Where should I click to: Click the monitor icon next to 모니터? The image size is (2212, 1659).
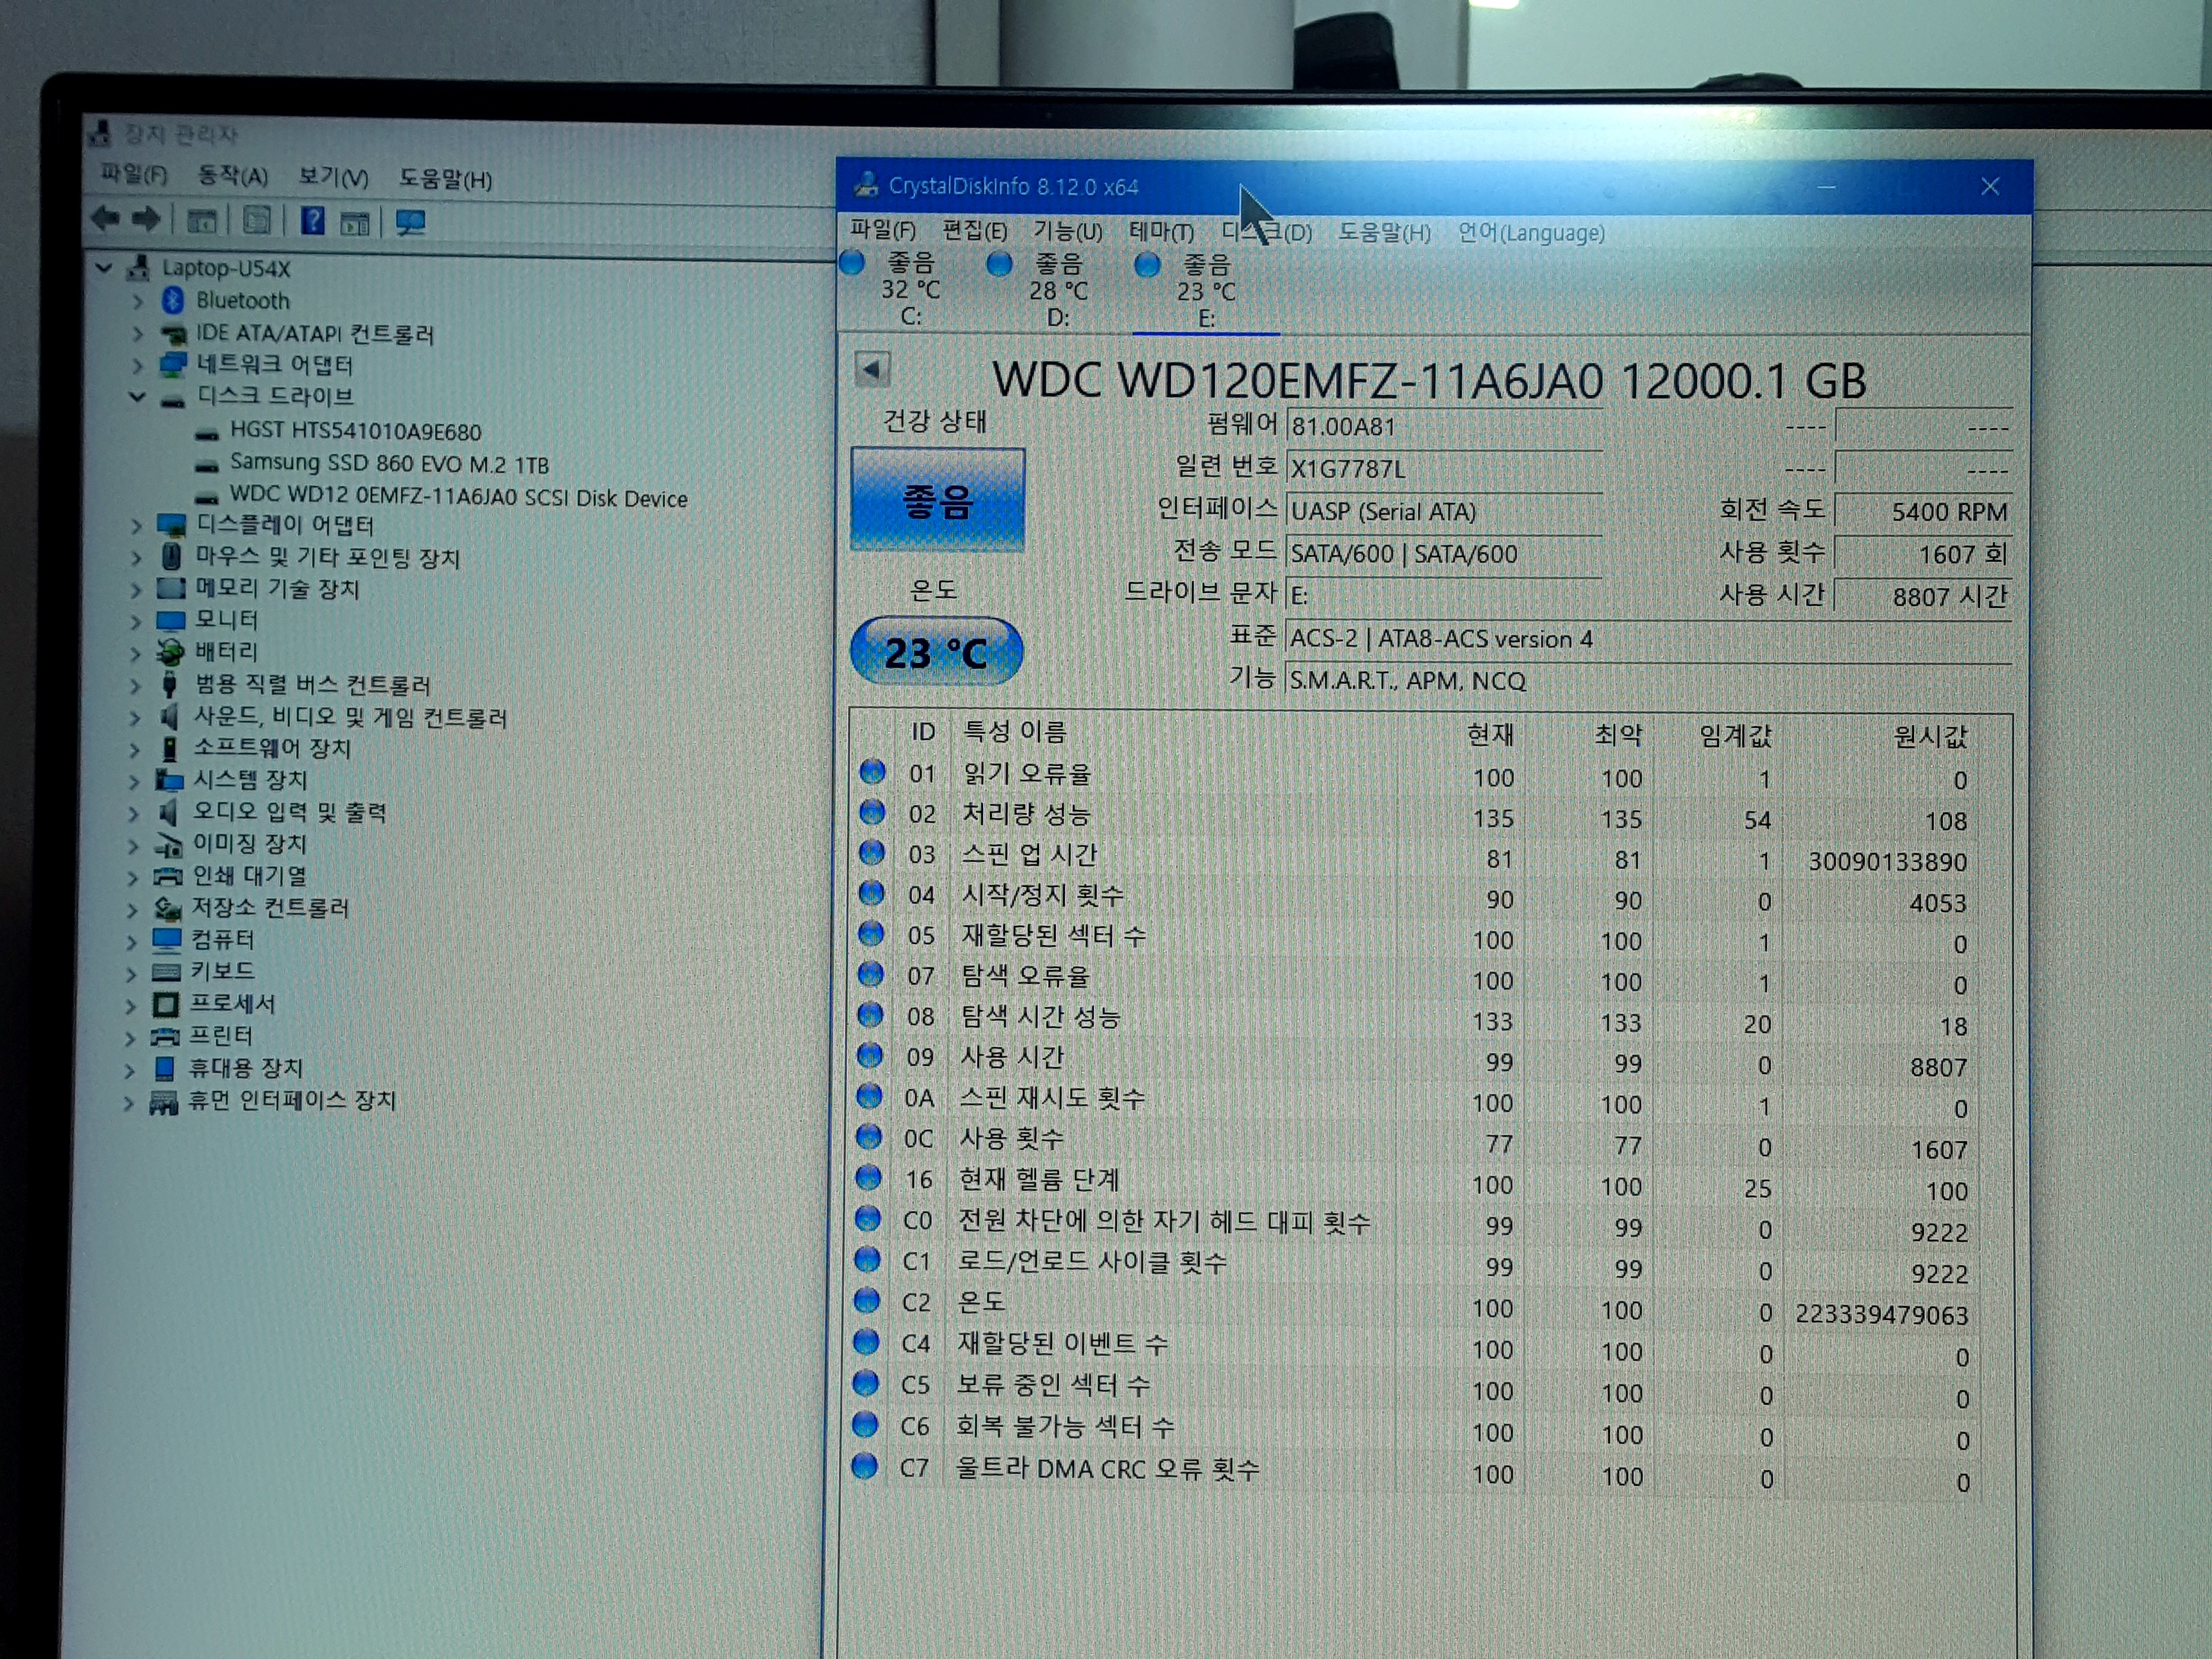click(x=171, y=620)
